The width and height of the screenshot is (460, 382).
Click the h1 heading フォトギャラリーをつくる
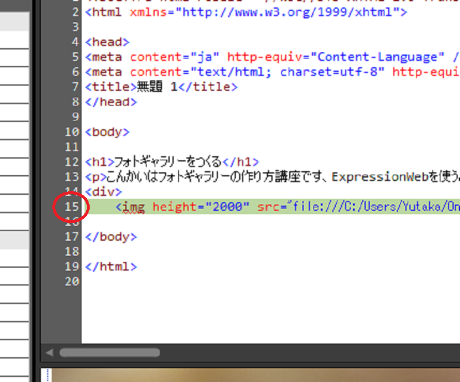coord(167,162)
